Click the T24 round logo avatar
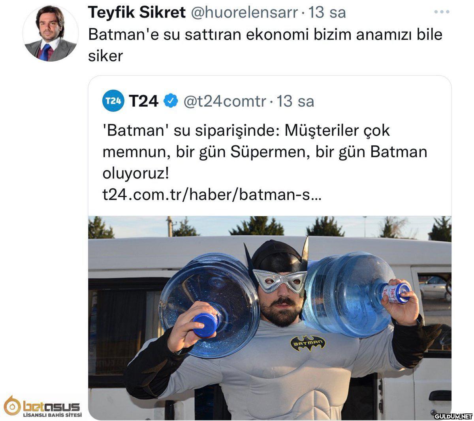 point(113,101)
